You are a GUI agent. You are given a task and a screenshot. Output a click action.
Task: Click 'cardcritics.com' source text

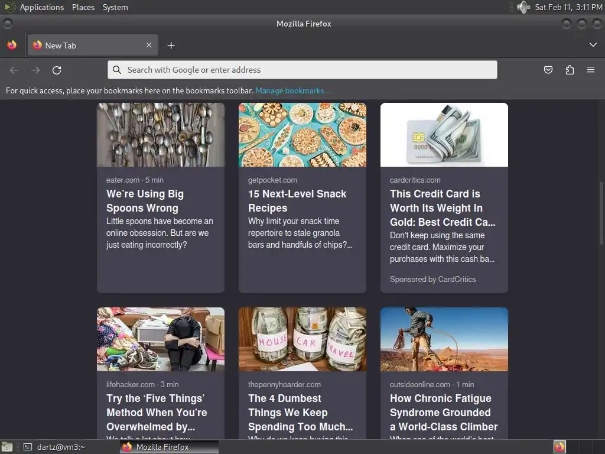(x=415, y=180)
